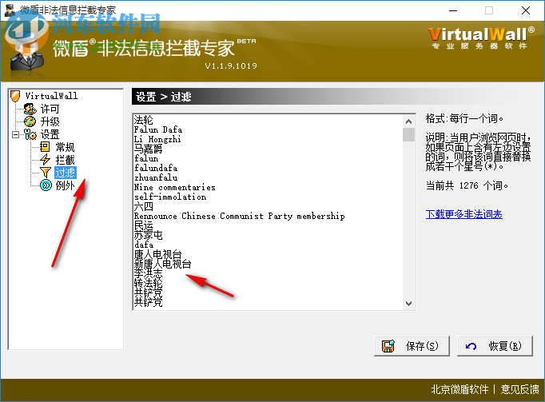This screenshot has height=402, width=545.
Task: Collapse the 设置 tree node
Action: point(15,134)
